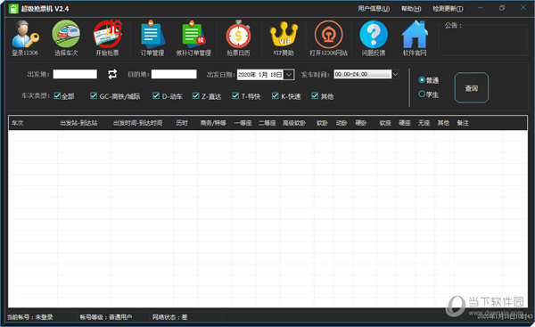The height and width of the screenshot is (327, 535).
Task: Open the 用户信息(U) menu
Action: click(x=374, y=9)
